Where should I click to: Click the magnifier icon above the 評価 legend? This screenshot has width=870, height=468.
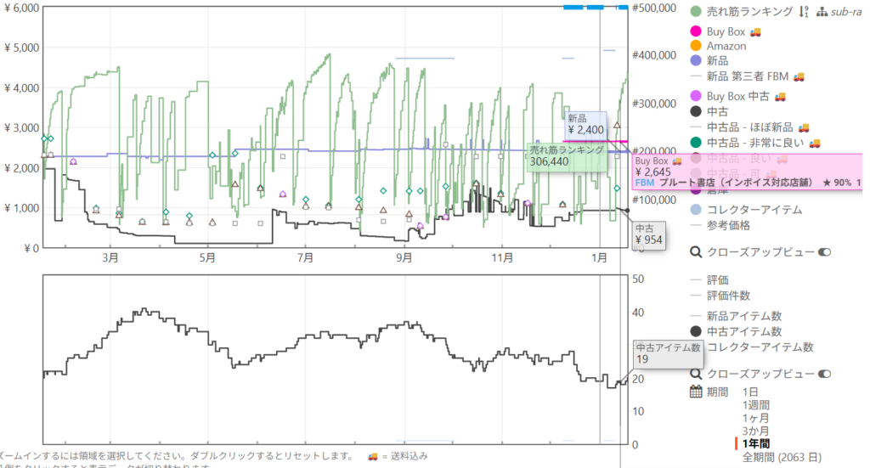[x=696, y=252]
